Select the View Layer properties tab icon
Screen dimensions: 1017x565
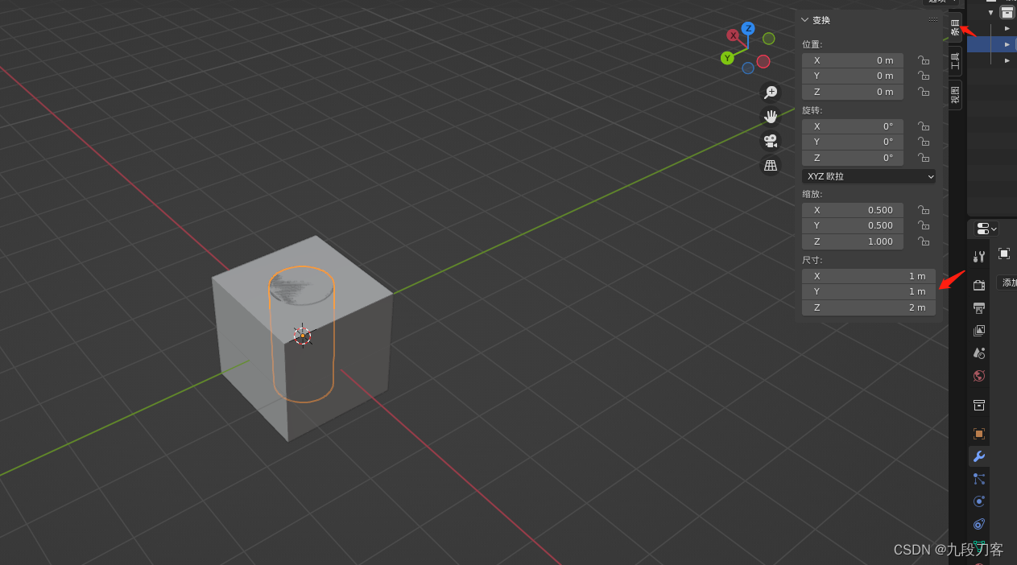point(979,331)
